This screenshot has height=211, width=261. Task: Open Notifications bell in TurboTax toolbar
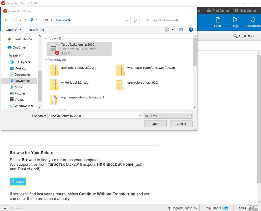coord(253,22)
